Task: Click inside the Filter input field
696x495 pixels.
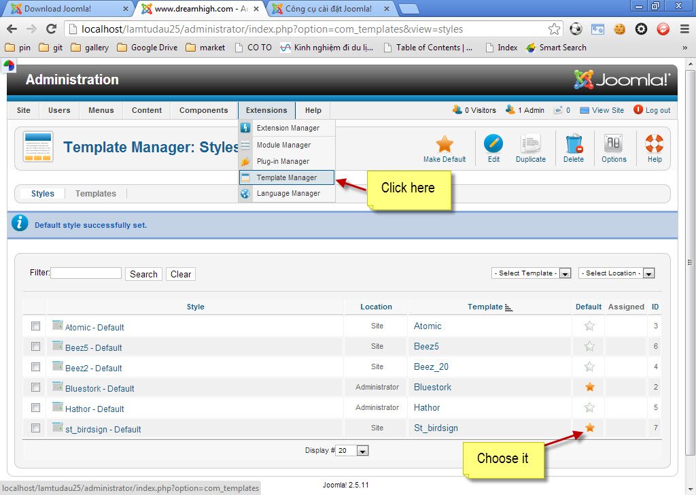Action: coord(86,273)
